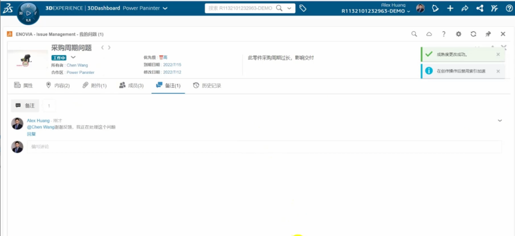This screenshot has width=515, height=236.
Task: Open widget settings gear
Action: coord(459,34)
